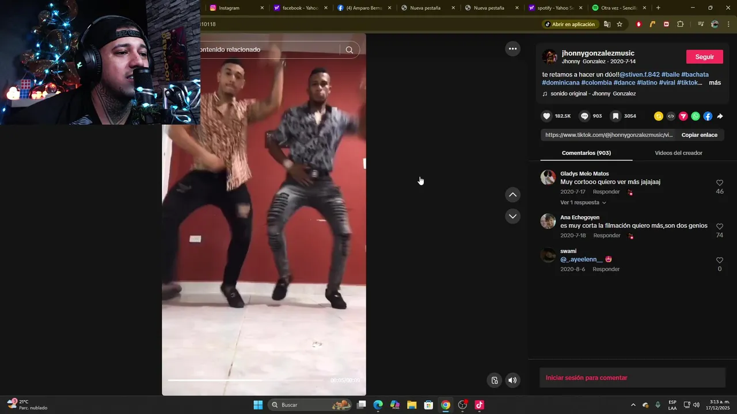The height and width of the screenshot is (414, 737).
Task: Expand 'Ver 1 respuesta' under Gladys comment
Action: point(583,202)
